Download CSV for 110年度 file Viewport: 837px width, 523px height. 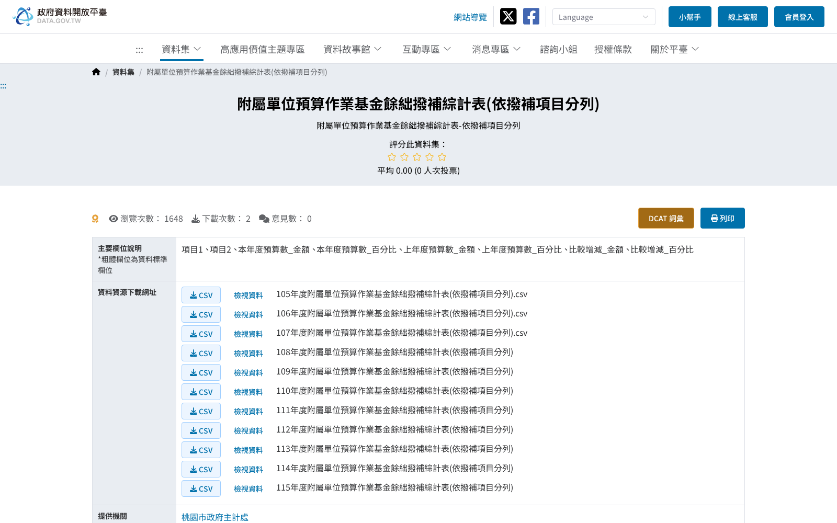[201, 392]
